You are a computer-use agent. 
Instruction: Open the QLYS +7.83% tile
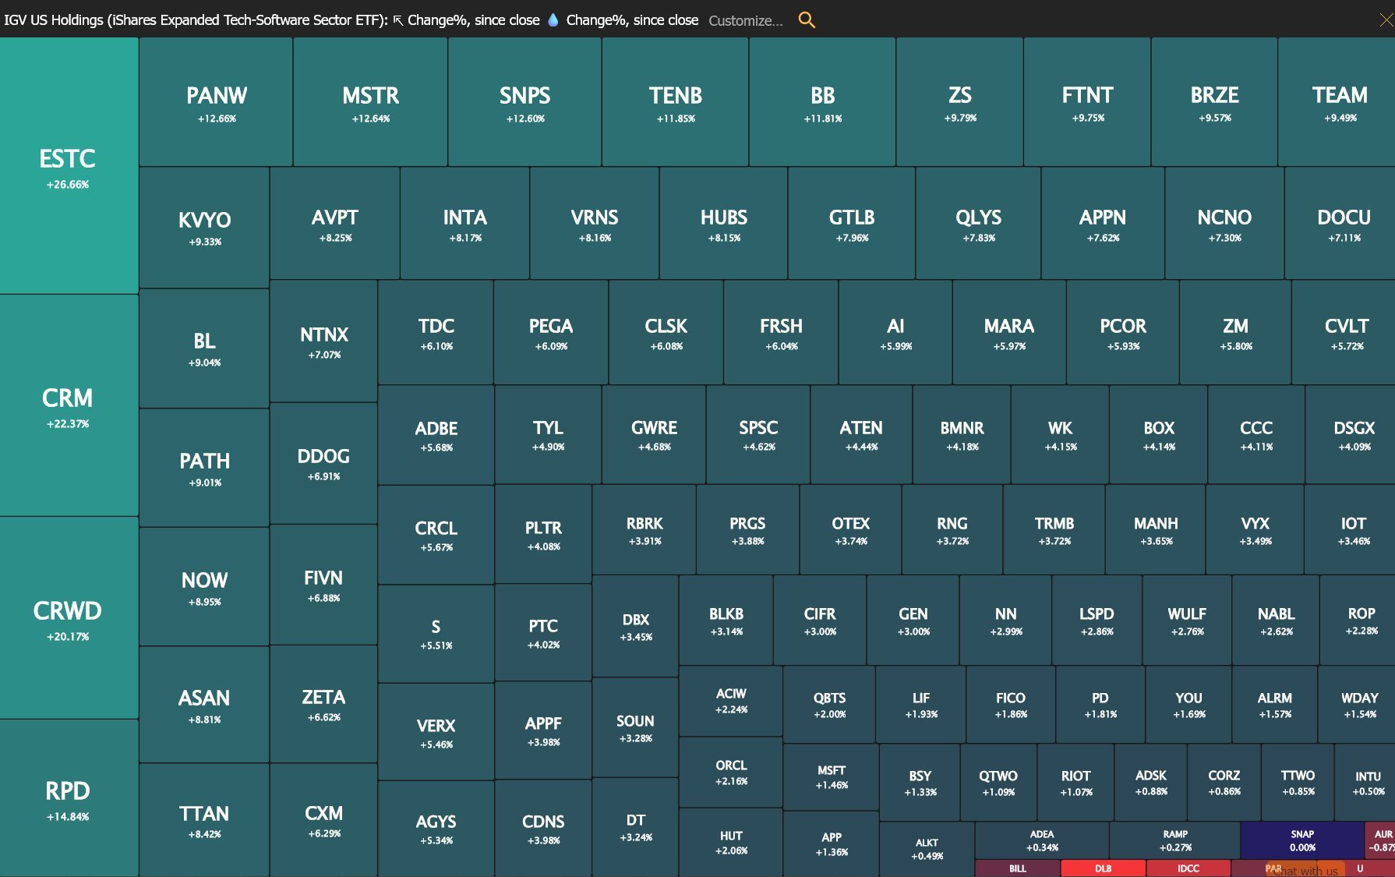(x=978, y=224)
